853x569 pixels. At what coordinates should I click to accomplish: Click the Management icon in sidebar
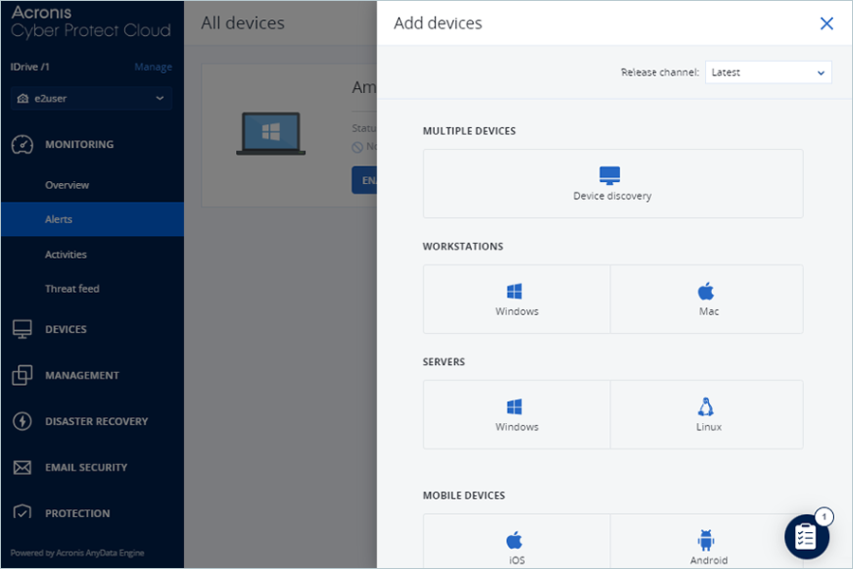point(23,376)
